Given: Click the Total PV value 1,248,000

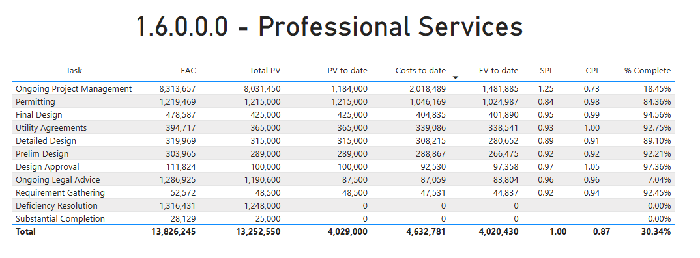Looking at the screenshot, I should 263,205.
